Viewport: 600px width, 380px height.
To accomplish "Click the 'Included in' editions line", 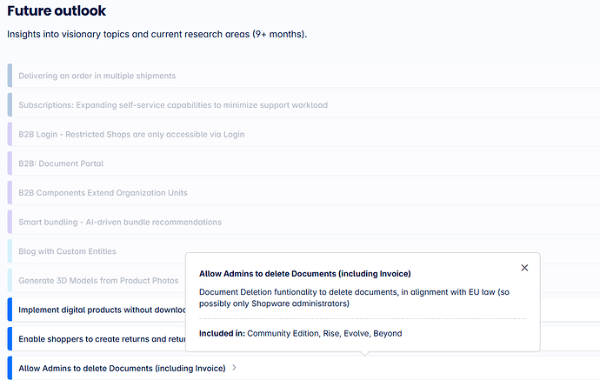I will tap(301, 333).
